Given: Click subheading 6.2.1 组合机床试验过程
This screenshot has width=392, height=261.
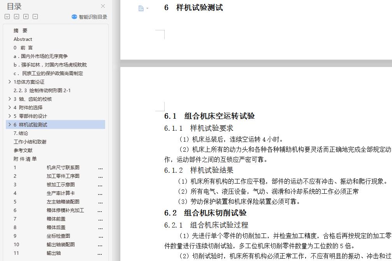Looking at the screenshot, I should (x=206, y=225).
